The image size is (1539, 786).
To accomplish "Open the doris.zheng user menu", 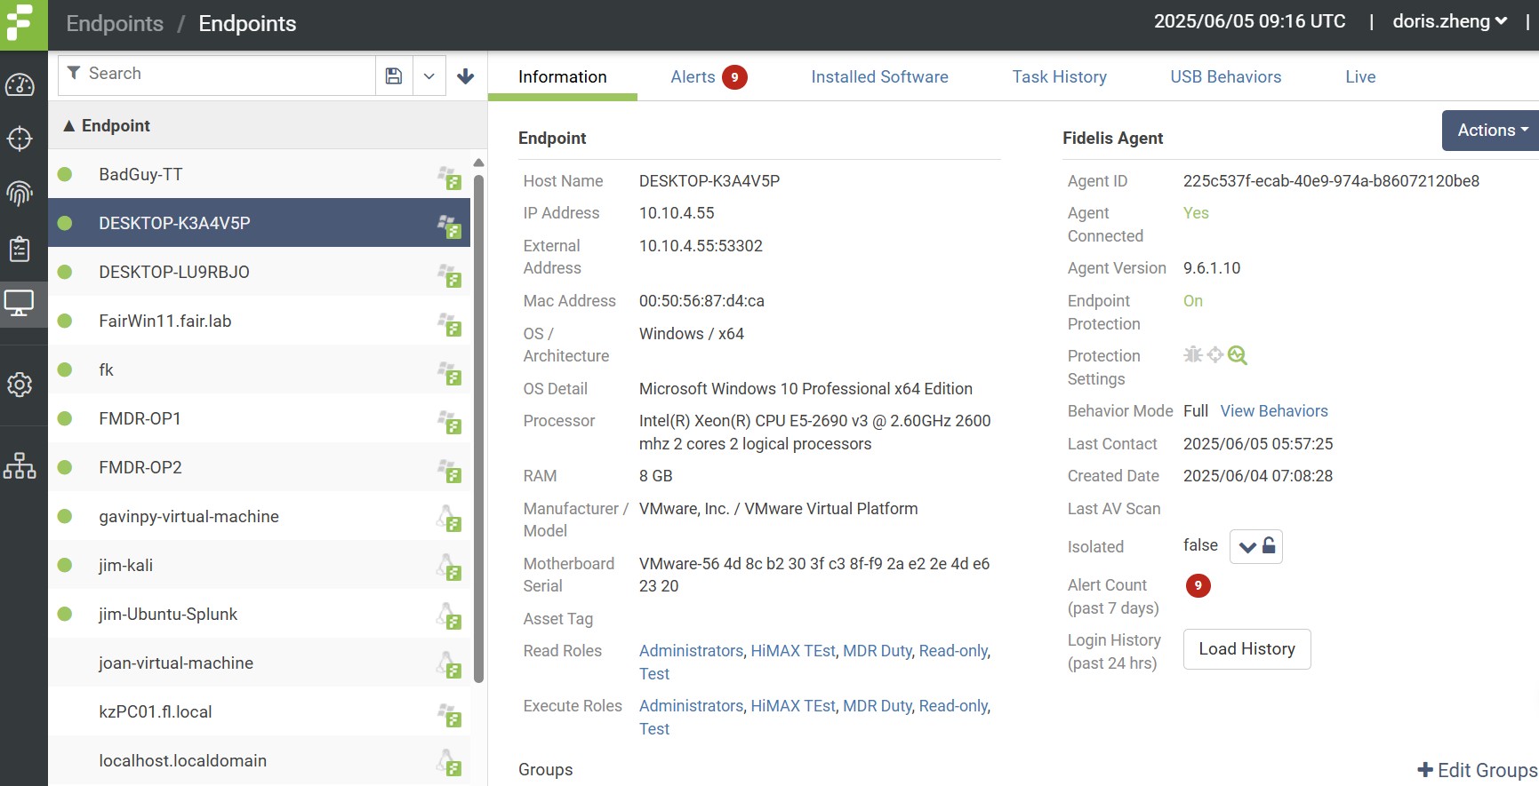I will pyautogui.click(x=1448, y=21).
